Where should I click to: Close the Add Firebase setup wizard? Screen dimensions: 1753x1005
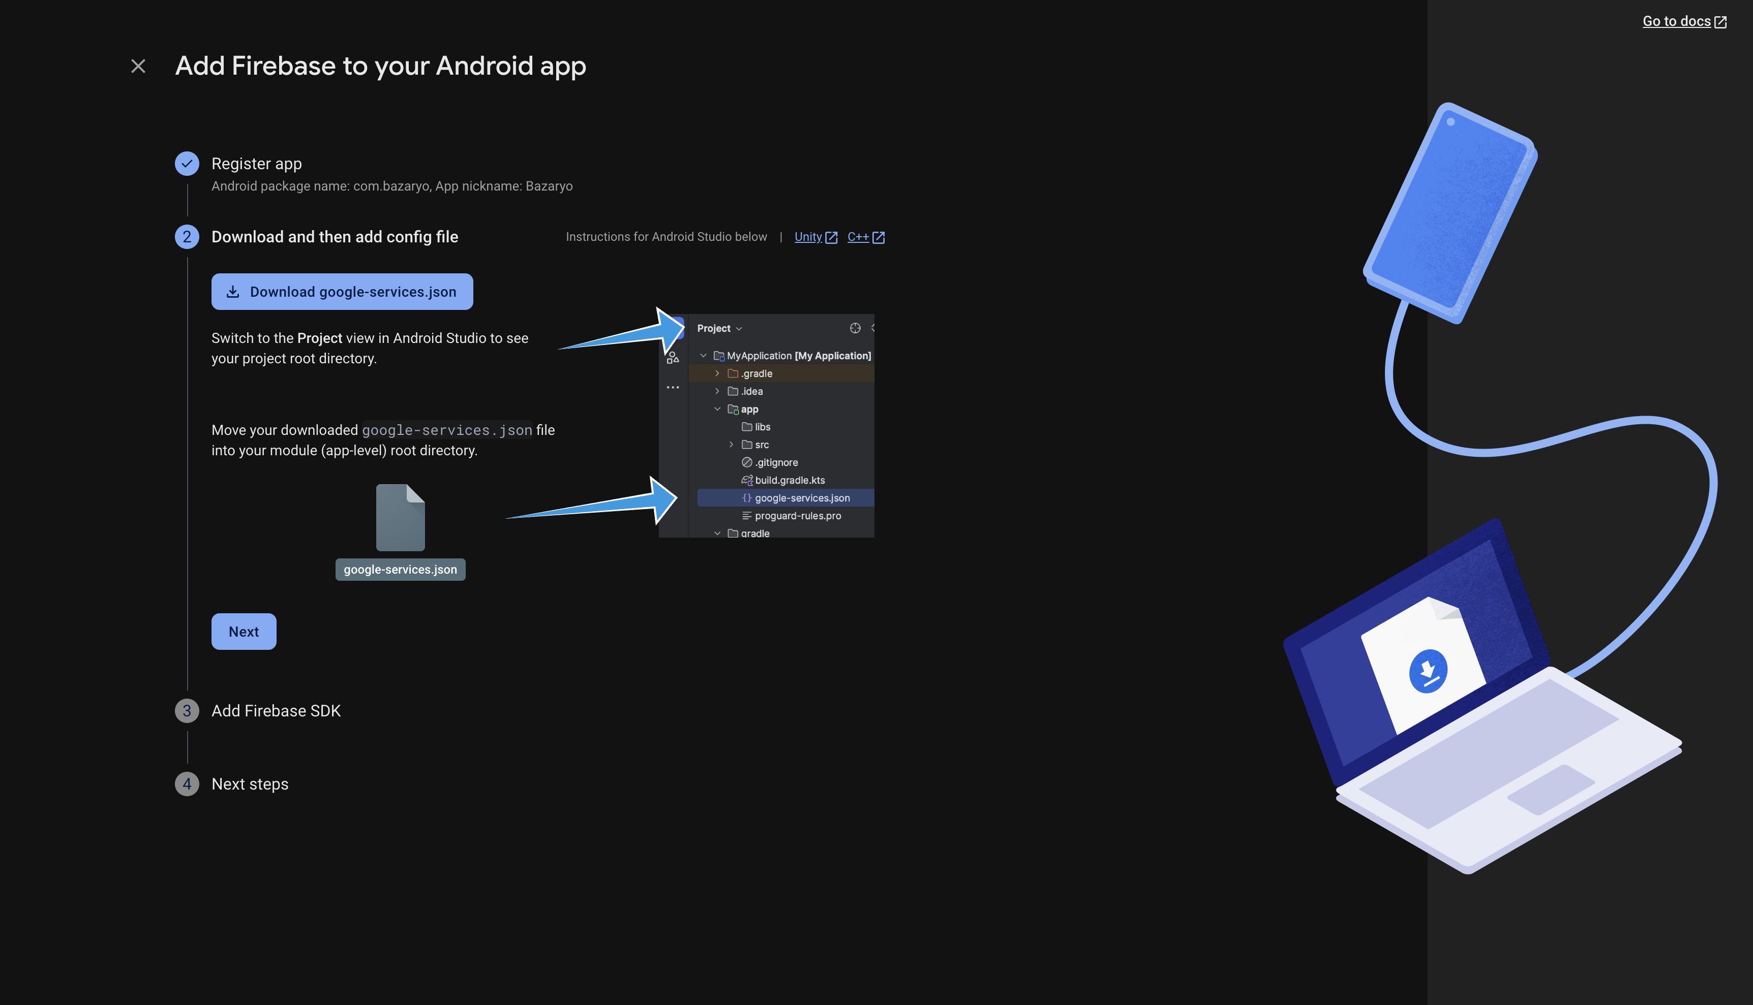click(138, 66)
